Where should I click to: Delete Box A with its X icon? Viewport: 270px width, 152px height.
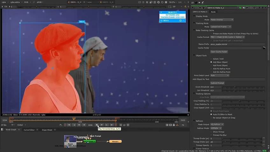184,20
